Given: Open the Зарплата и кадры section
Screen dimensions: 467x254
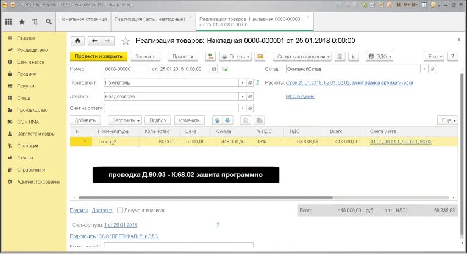Looking at the screenshot, I should pyautogui.click(x=36, y=134).
